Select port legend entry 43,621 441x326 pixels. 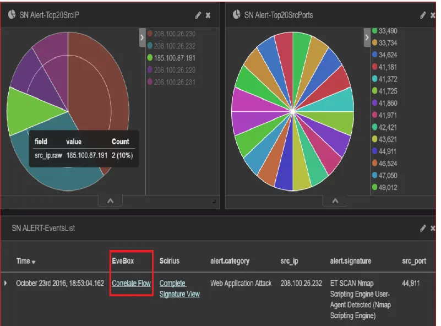click(384, 139)
